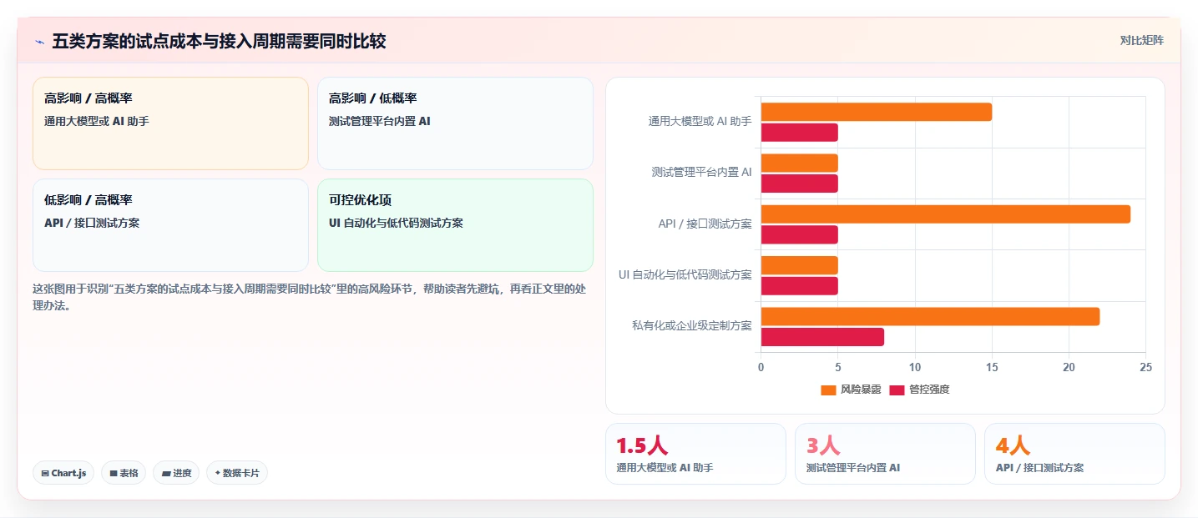Click the 管控强度 legend text
This screenshot has width=1198, height=518.
click(929, 390)
